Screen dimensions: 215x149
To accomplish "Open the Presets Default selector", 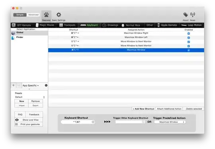I will pos(30,97).
